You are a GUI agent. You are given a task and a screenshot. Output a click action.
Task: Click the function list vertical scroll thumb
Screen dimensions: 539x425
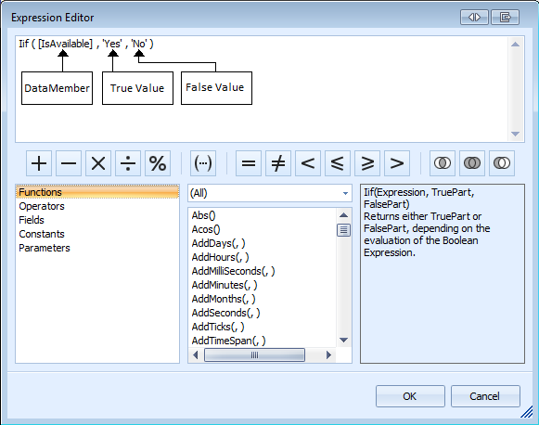point(344,230)
